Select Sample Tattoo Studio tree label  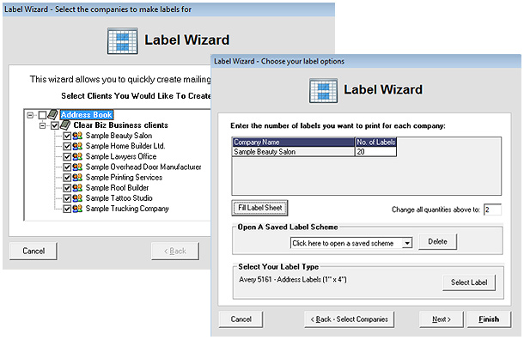[x=119, y=198]
